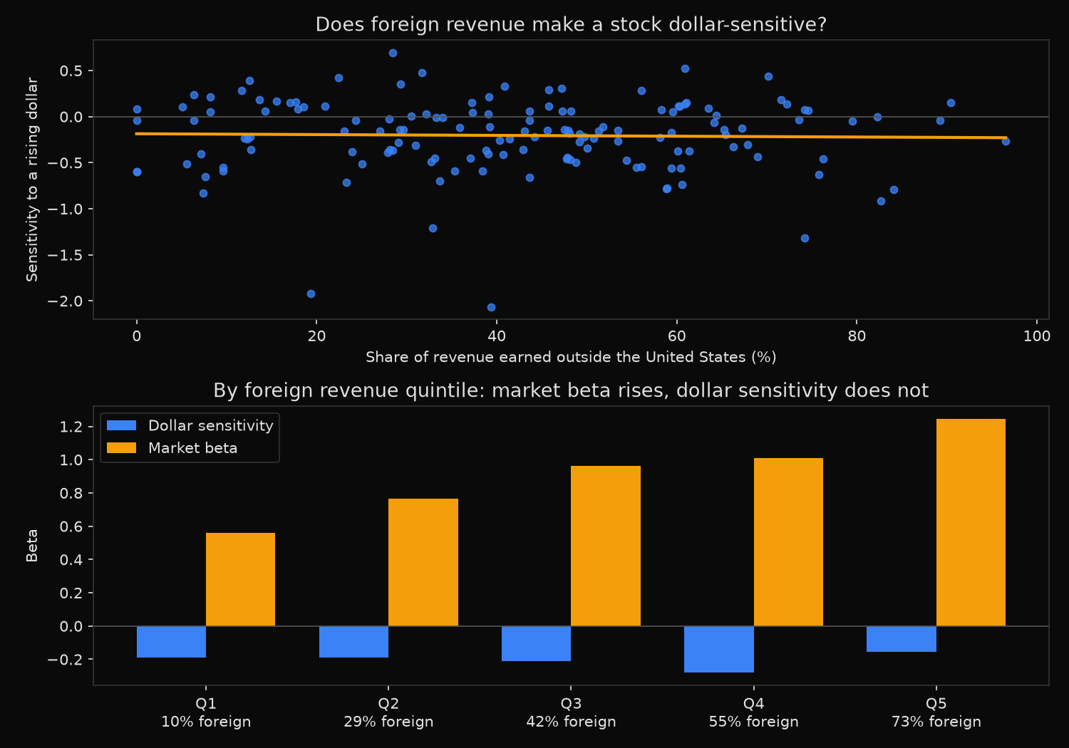This screenshot has height=748, width=1069.
Task: Click the blue Dollar sensitivity legend swatch
Action: 121,425
